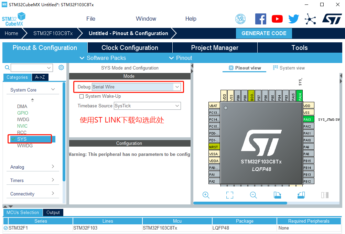
Task: Sort by the Series column header
Action: coord(41,221)
